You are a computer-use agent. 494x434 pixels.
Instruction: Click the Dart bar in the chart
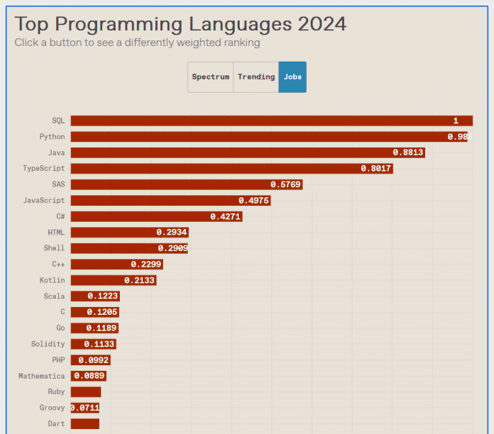tap(85, 423)
